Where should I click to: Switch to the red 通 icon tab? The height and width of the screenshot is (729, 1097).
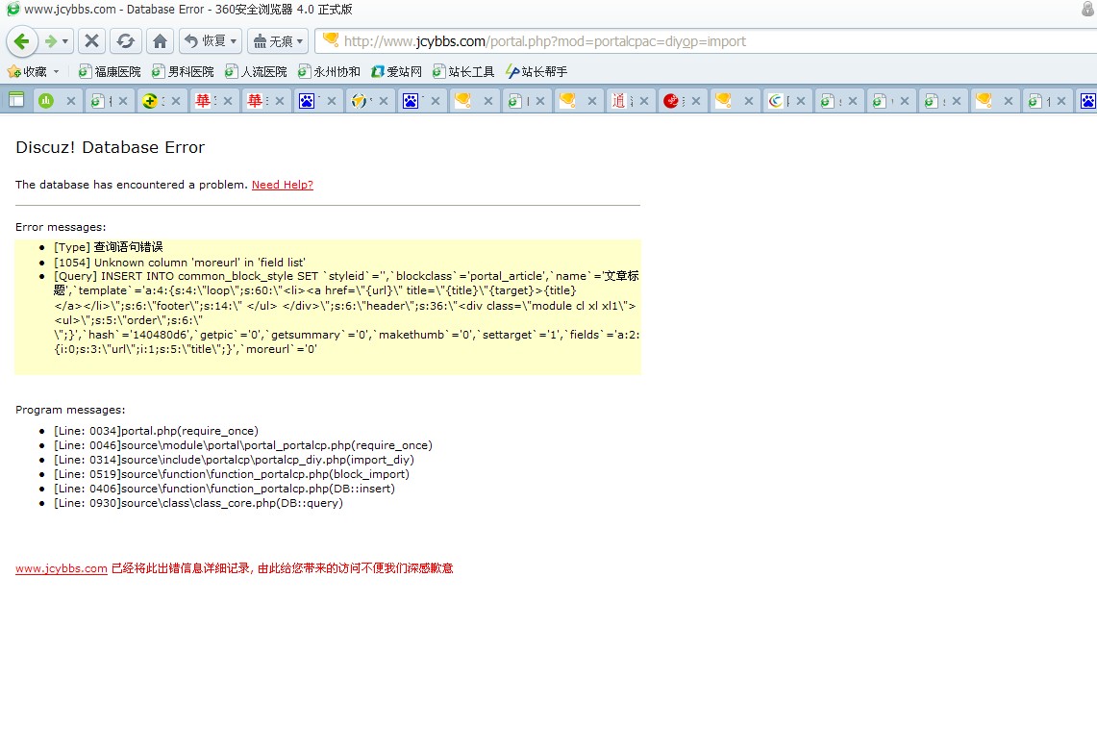[618, 101]
